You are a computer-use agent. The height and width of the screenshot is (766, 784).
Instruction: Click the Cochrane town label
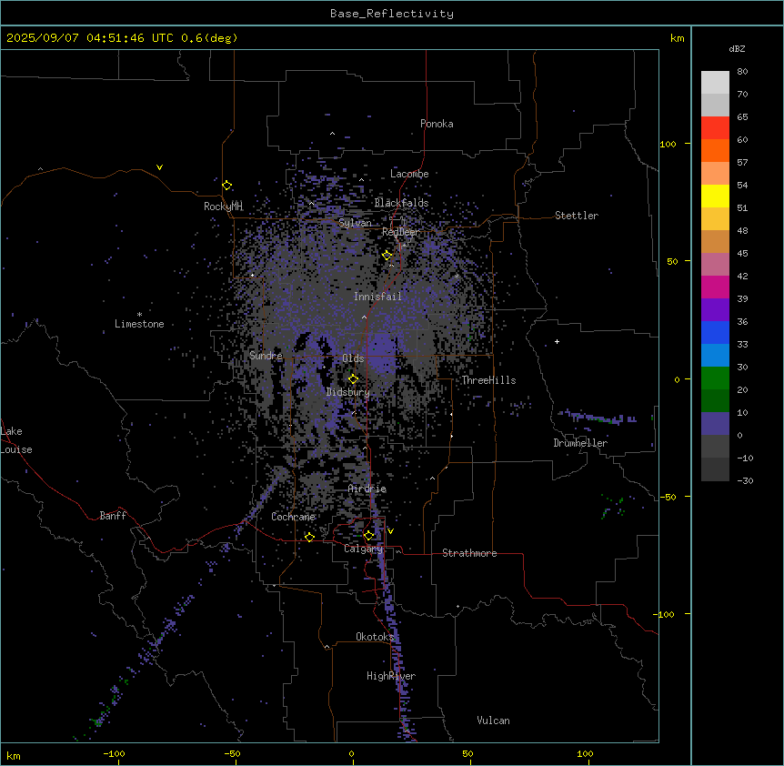[x=293, y=517]
